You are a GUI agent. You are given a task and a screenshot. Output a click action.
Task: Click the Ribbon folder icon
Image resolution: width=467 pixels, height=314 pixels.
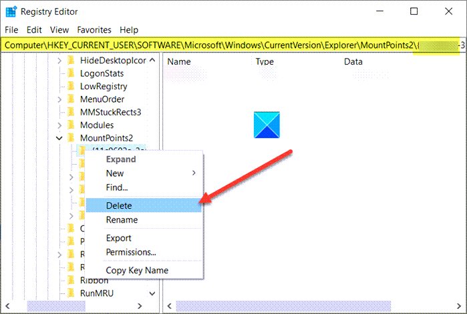[71, 281]
